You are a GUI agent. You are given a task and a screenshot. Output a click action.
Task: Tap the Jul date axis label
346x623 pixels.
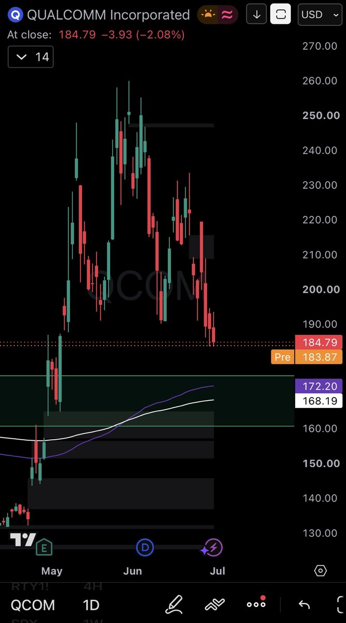218,571
